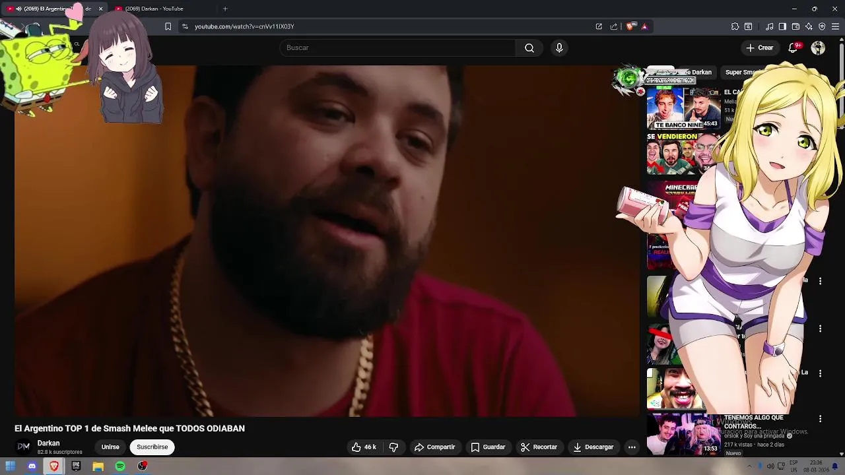
Task: Open Discord from taskbar
Action: point(32,466)
